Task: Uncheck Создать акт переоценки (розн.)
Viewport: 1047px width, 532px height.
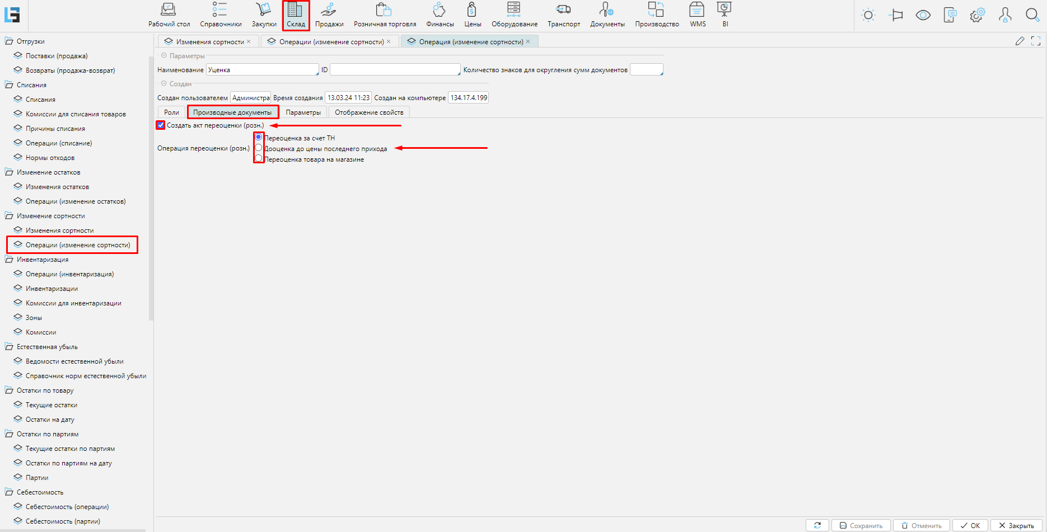Action: [161, 125]
